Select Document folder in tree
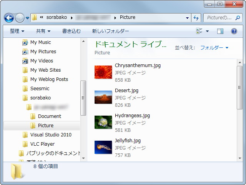 (x=50, y=116)
